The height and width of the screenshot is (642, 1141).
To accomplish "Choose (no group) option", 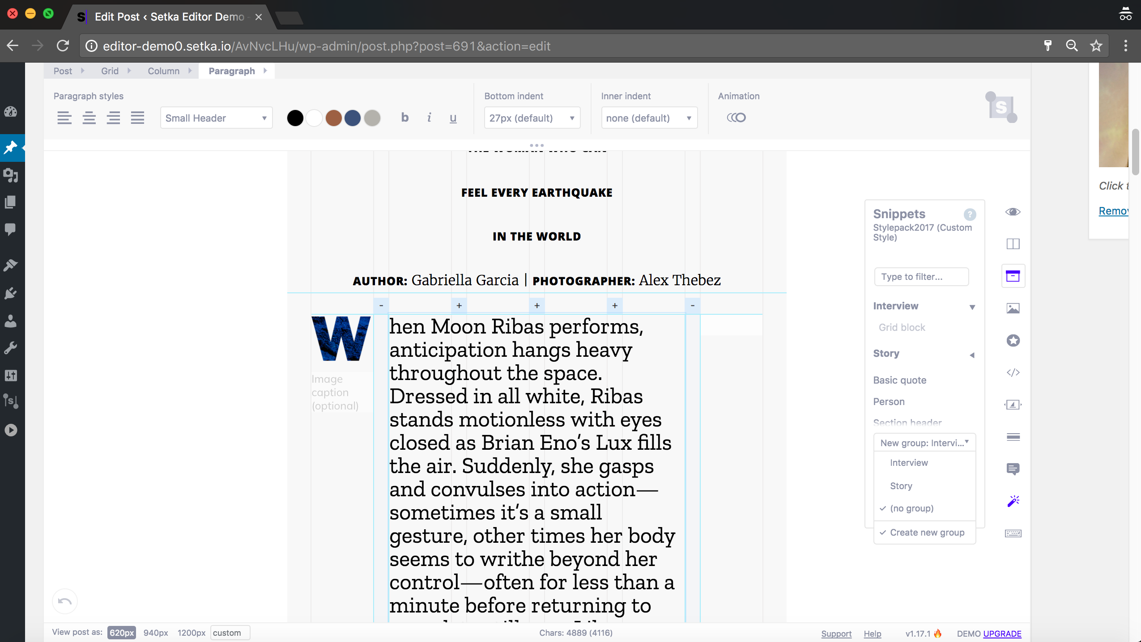I will click(x=911, y=508).
